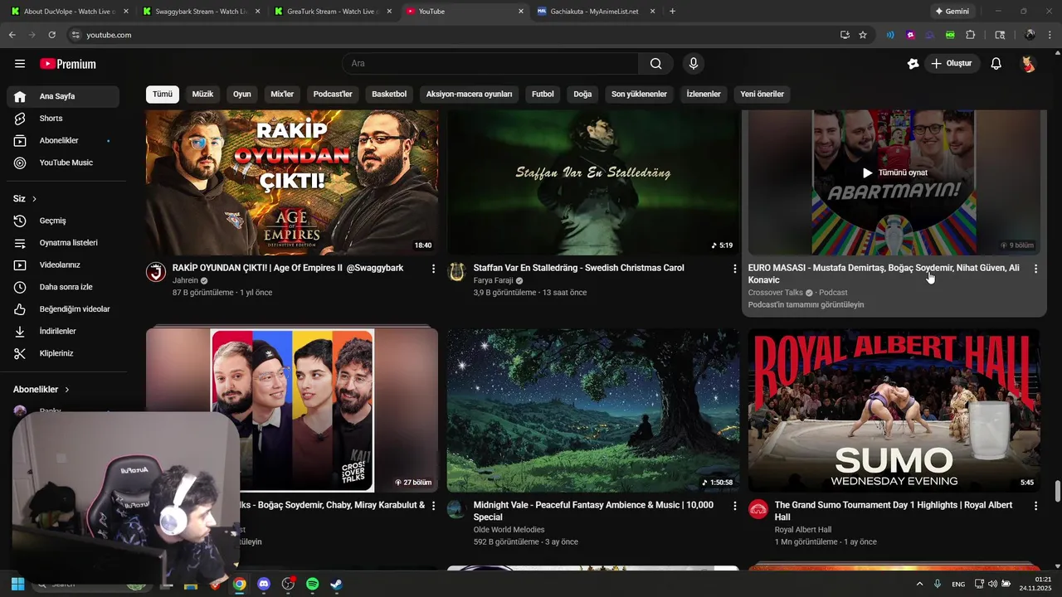Open YouTube Music from the sidebar

click(63, 163)
